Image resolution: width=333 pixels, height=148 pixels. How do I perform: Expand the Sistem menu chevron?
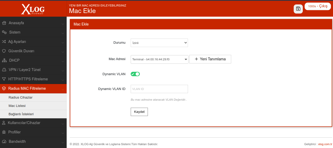(63, 33)
